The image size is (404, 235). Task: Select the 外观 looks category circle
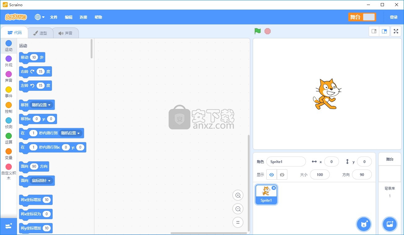pos(9,59)
